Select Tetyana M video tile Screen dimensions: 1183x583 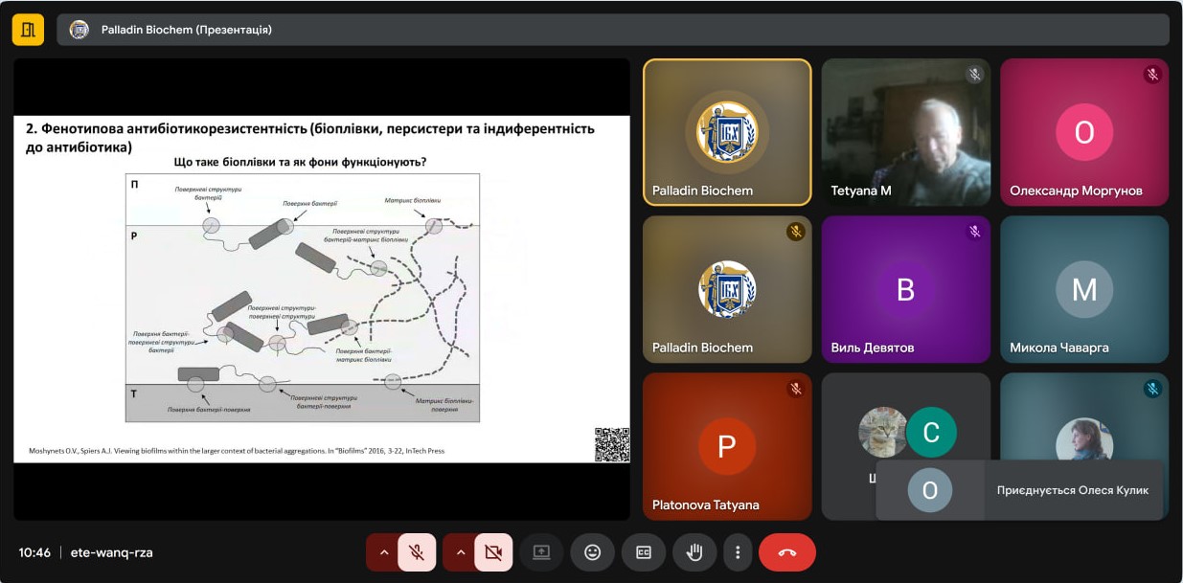pos(905,132)
